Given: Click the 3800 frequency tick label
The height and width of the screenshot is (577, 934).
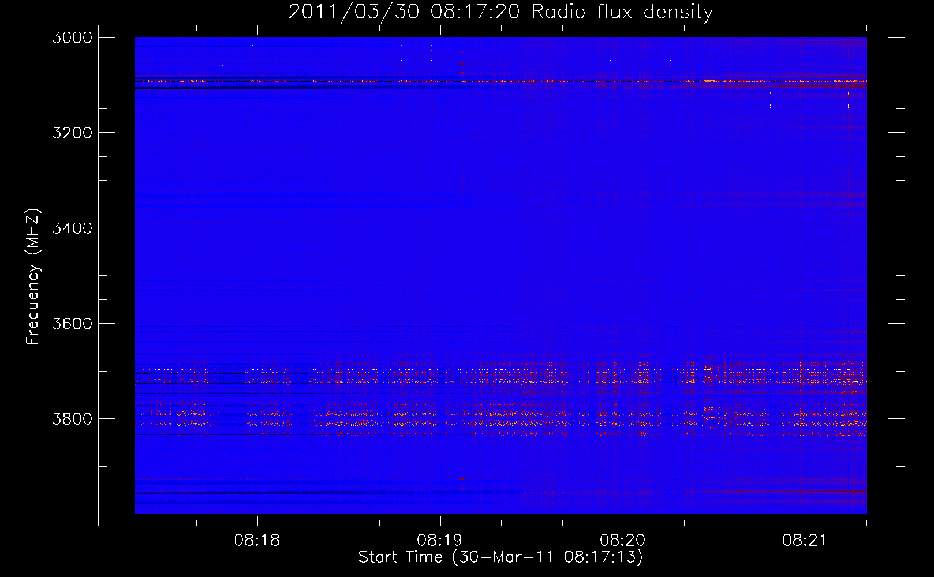Looking at the screenshot, I should click(72, 419).
